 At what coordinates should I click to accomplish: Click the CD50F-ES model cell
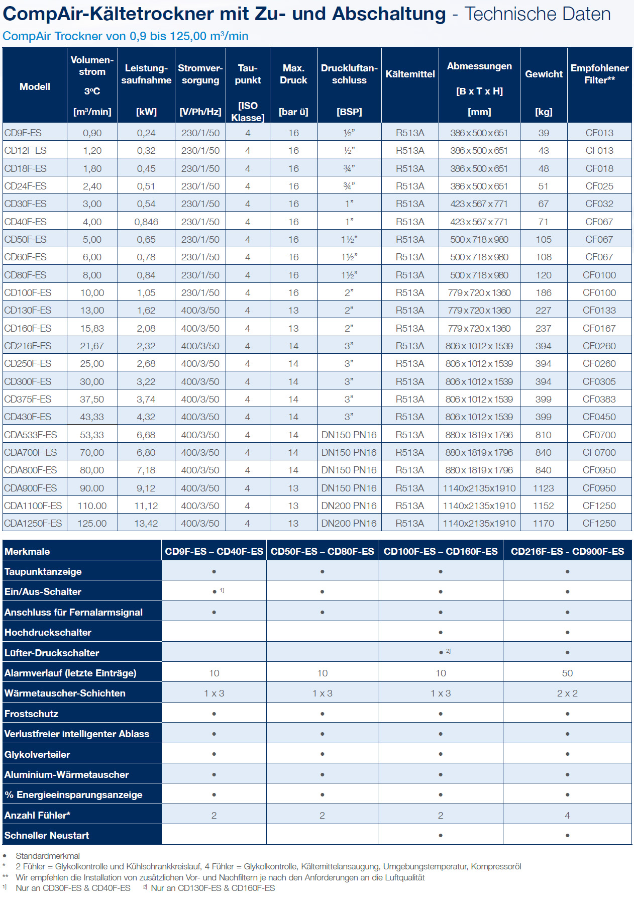tap(26, 239)
